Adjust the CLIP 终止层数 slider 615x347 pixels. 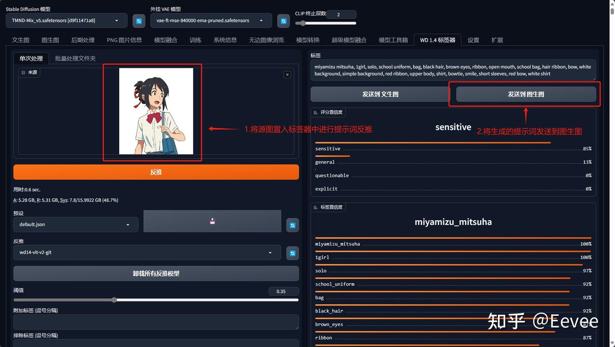[325, 23]
